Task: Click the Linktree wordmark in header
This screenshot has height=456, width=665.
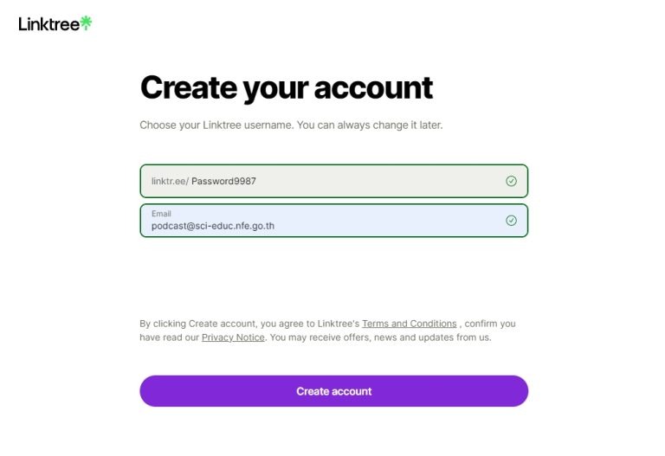Action: pyautogui.click(x=49, y=24)
